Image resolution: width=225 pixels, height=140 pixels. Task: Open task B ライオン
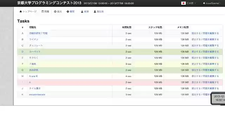click(x=34, y=40)
